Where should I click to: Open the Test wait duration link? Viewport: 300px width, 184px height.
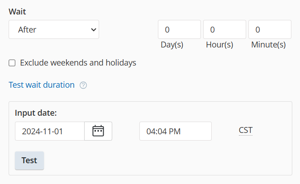(x=42, y=85)
